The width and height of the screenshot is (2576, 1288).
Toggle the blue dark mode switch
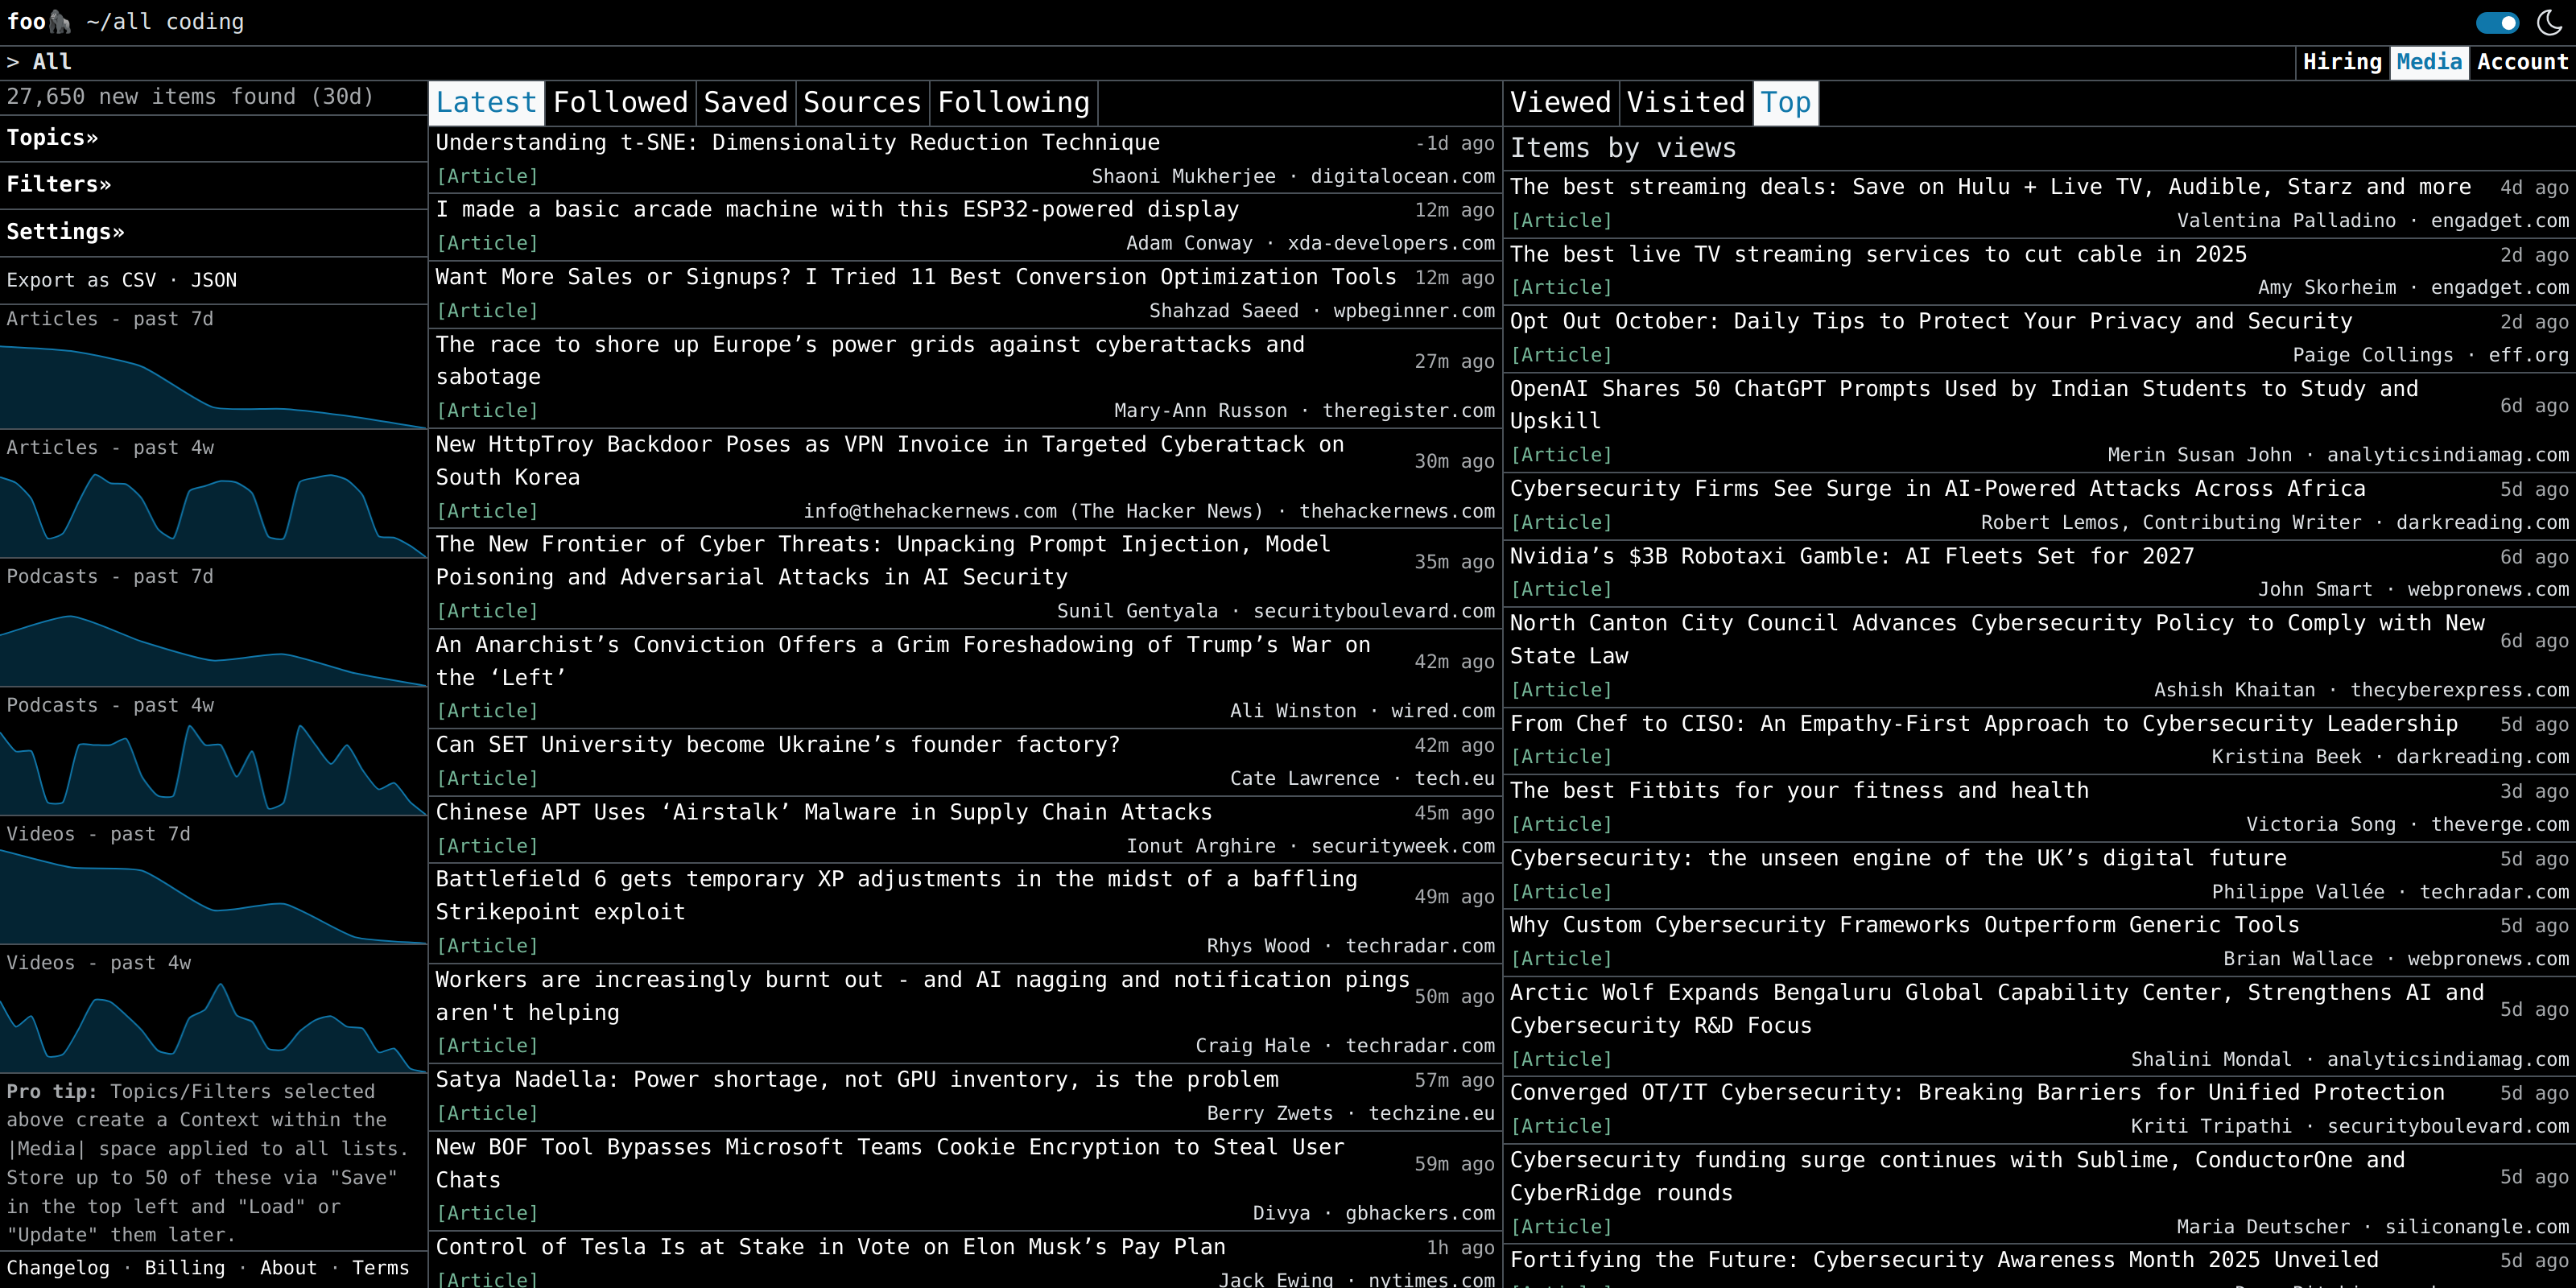2497,22
